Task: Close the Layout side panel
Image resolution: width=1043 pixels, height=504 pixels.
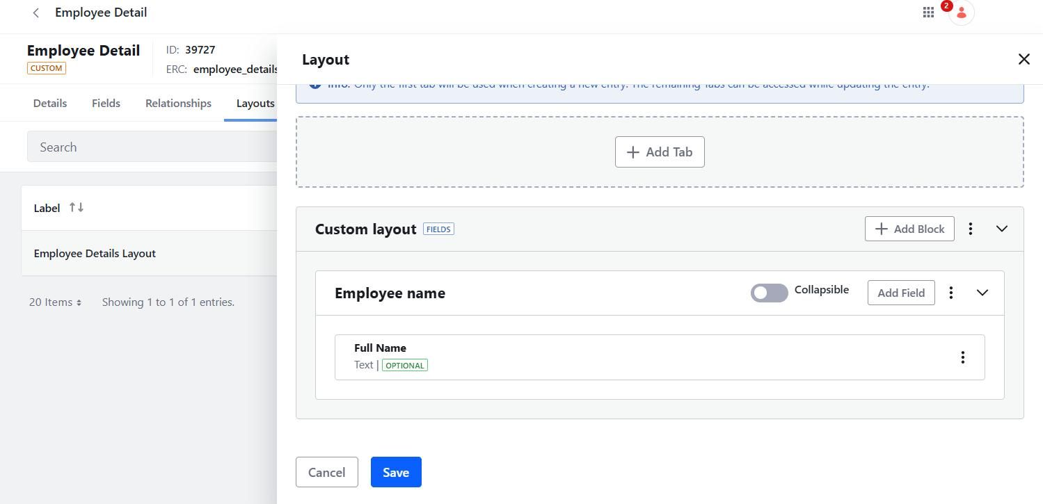Action: click(1024, 59)
